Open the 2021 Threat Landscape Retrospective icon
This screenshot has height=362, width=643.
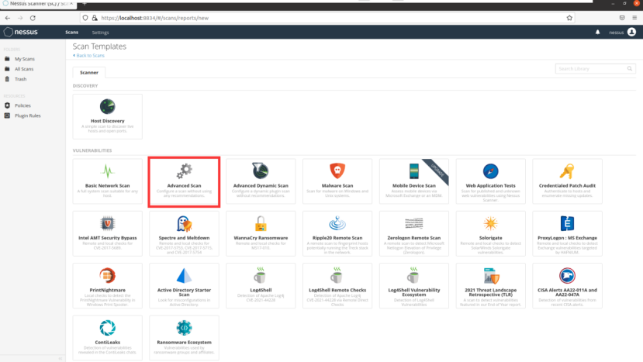[491, 275]
